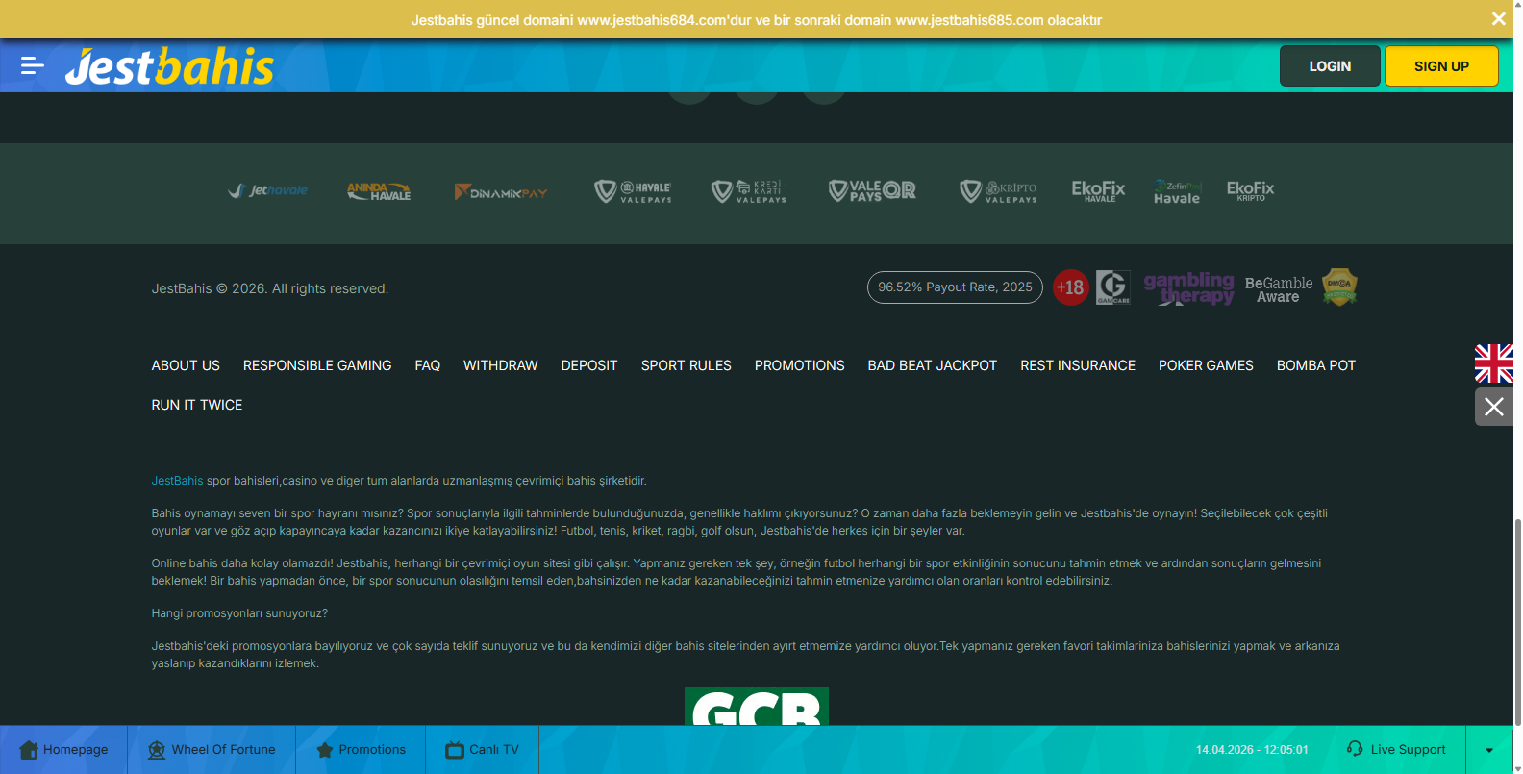Click the +18 age restriction icon
Viewport: 1523px width, 774px height.
(1071, 287)
